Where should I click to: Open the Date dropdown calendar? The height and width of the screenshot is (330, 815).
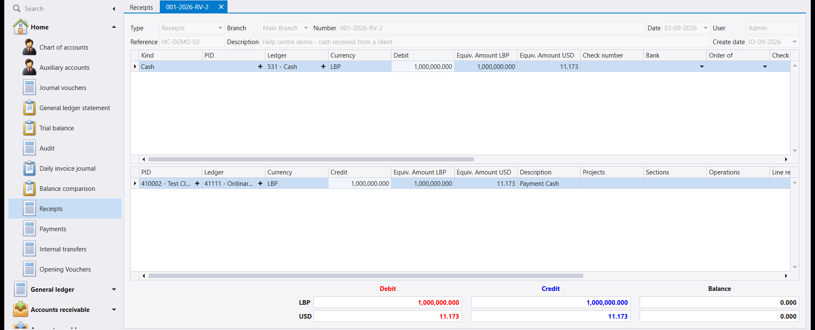[x=706, y=28]
